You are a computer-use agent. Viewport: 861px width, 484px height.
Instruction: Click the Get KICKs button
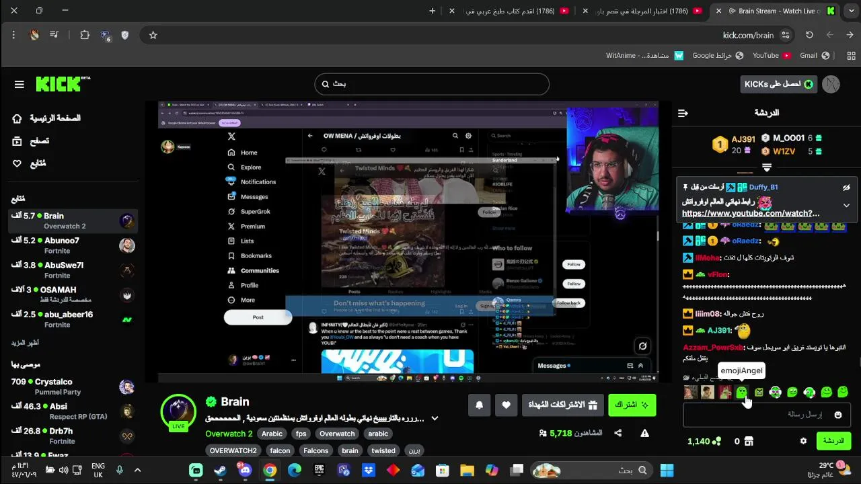[x=779, y=84]
